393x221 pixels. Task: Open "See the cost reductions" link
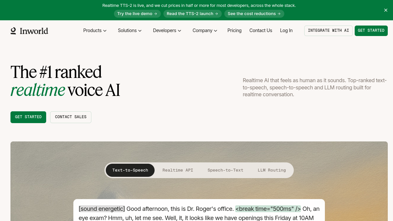pos(254,14)
